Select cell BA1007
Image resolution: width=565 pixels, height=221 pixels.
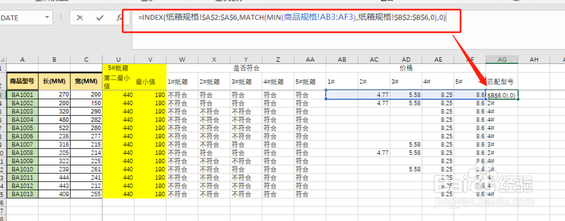pyautogui.click(x=23, y=144)
